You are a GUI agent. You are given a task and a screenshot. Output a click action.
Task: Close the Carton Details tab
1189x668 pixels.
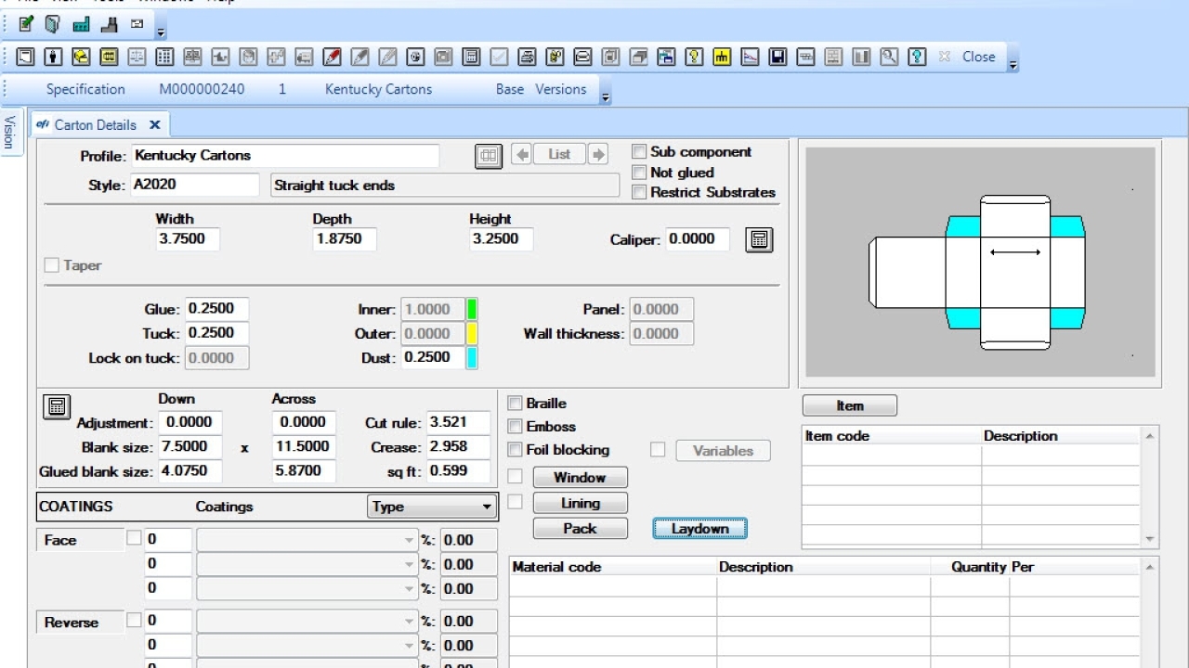click(154, 124)
